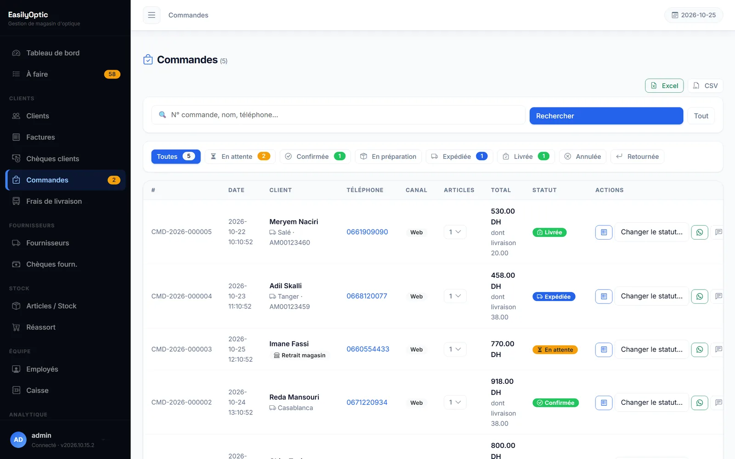Viewport: 735px width, 459px height.
Task: Filter orders by En attente
Action: pos(240,157)
